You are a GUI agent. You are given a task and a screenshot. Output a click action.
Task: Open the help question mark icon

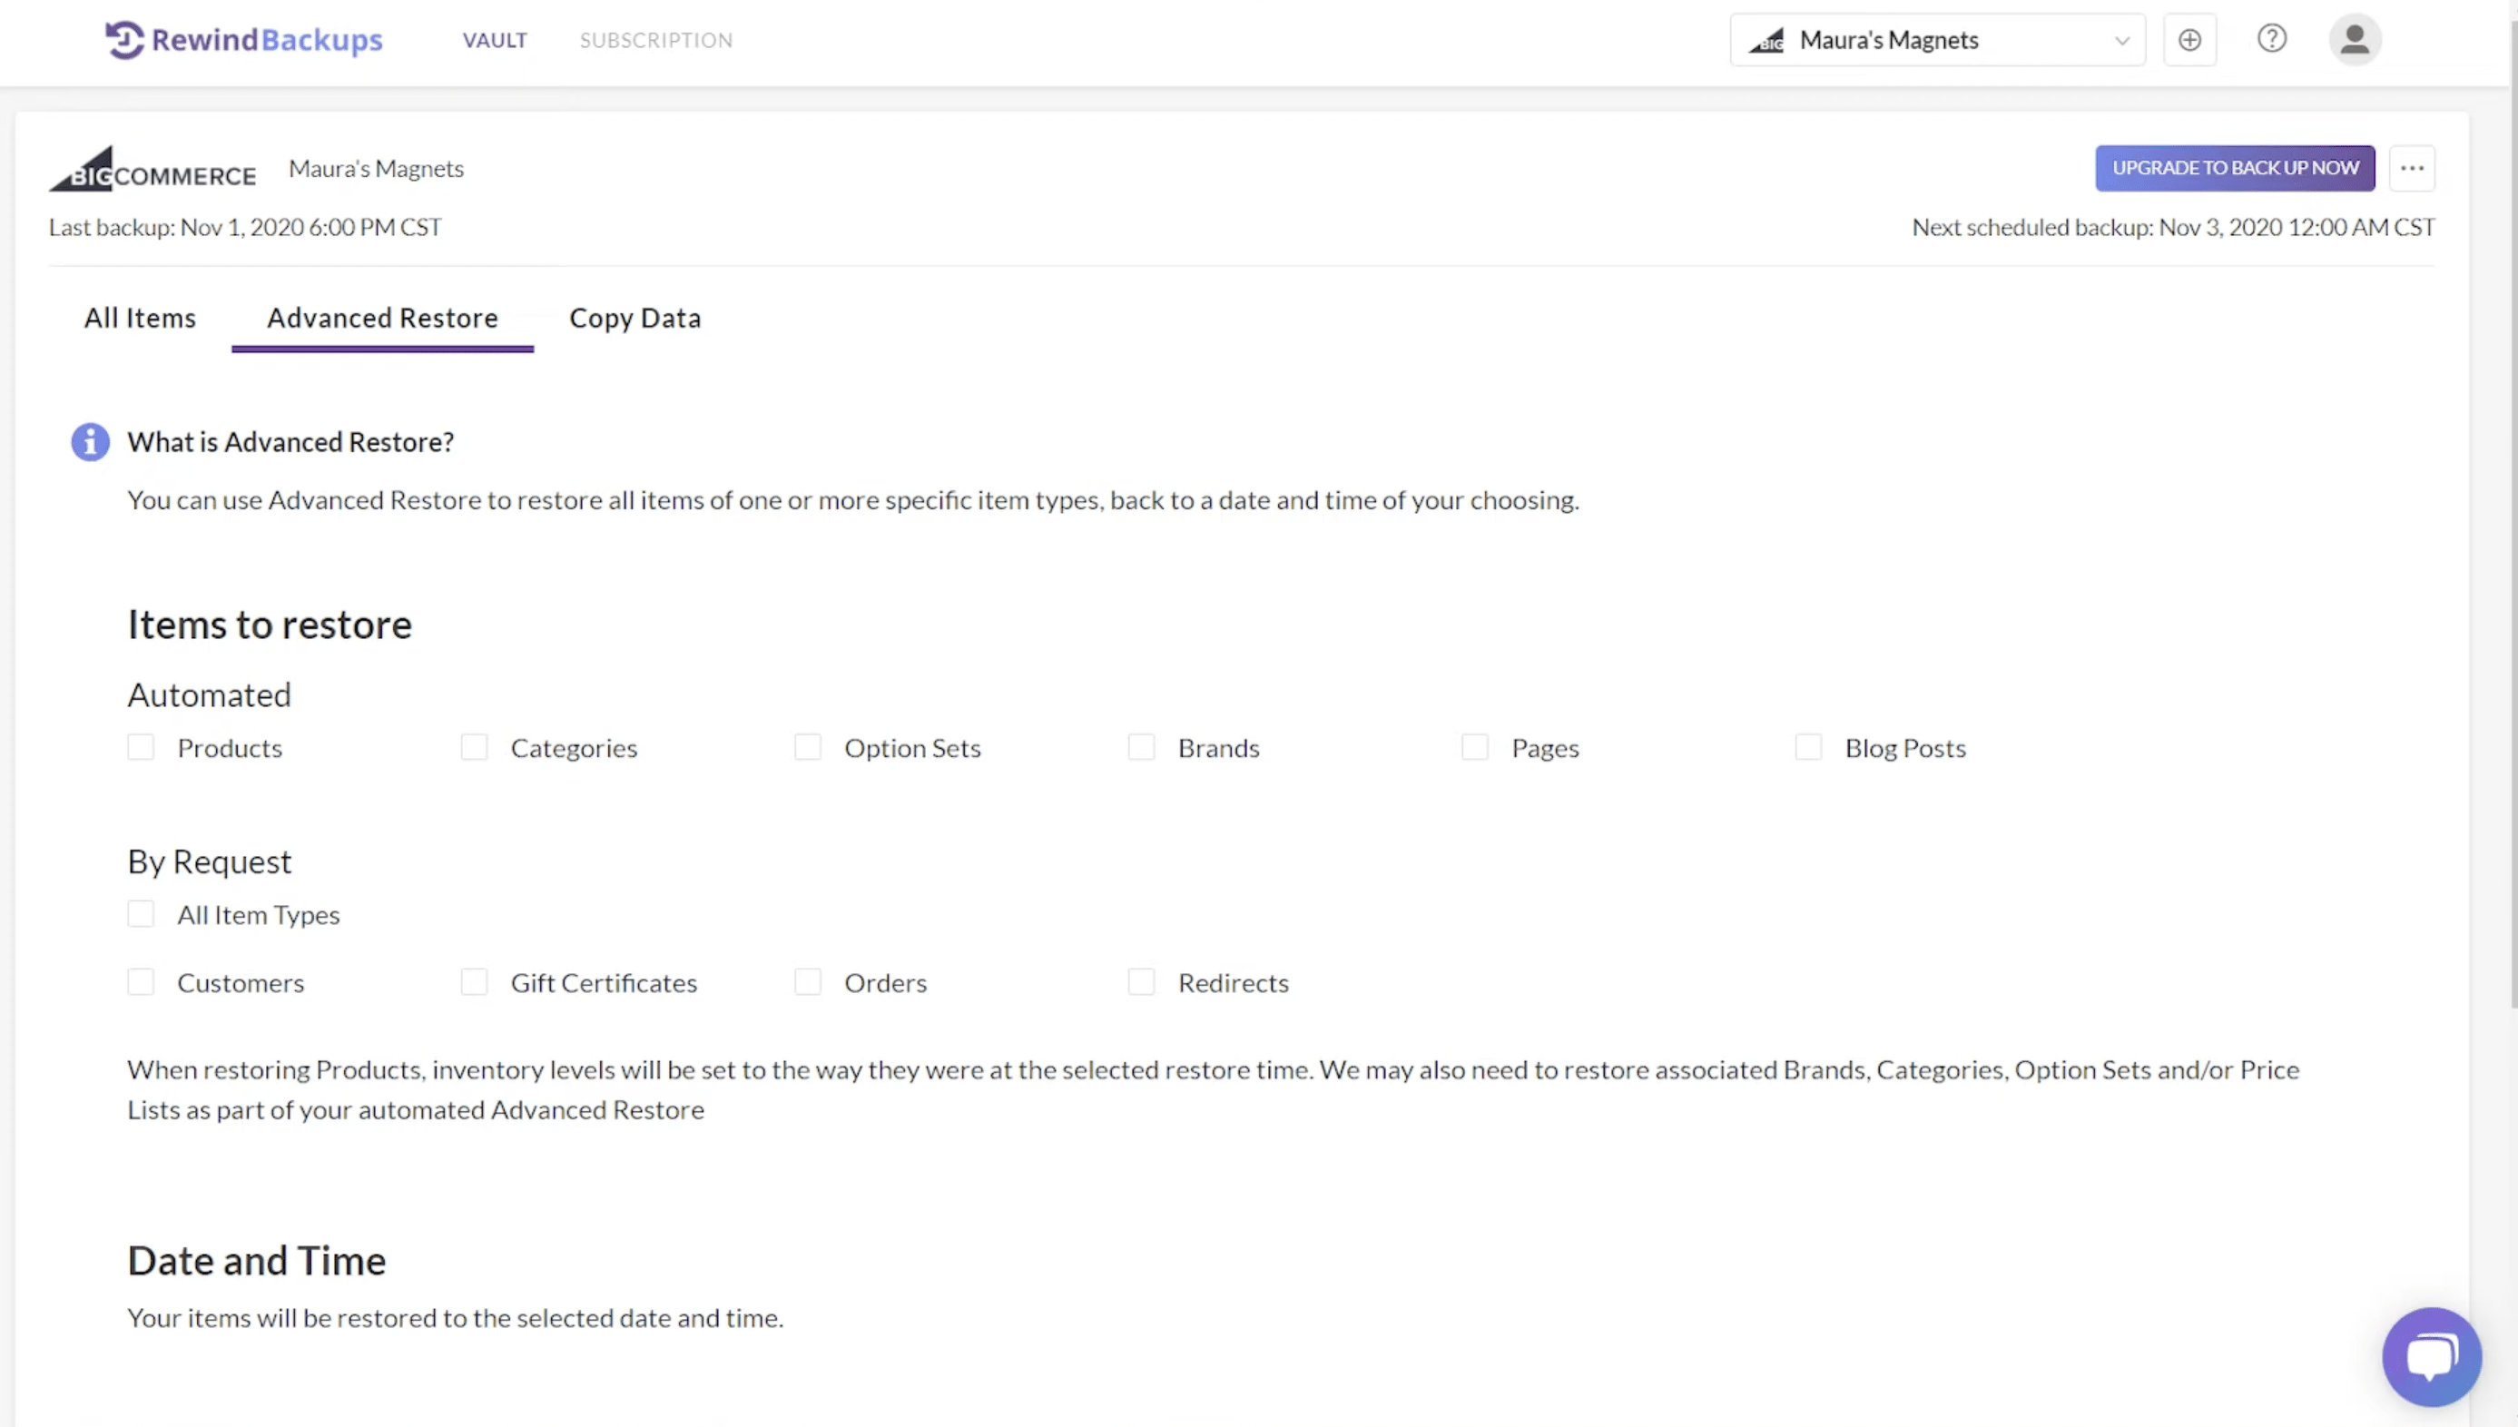tap(2271, 39)
